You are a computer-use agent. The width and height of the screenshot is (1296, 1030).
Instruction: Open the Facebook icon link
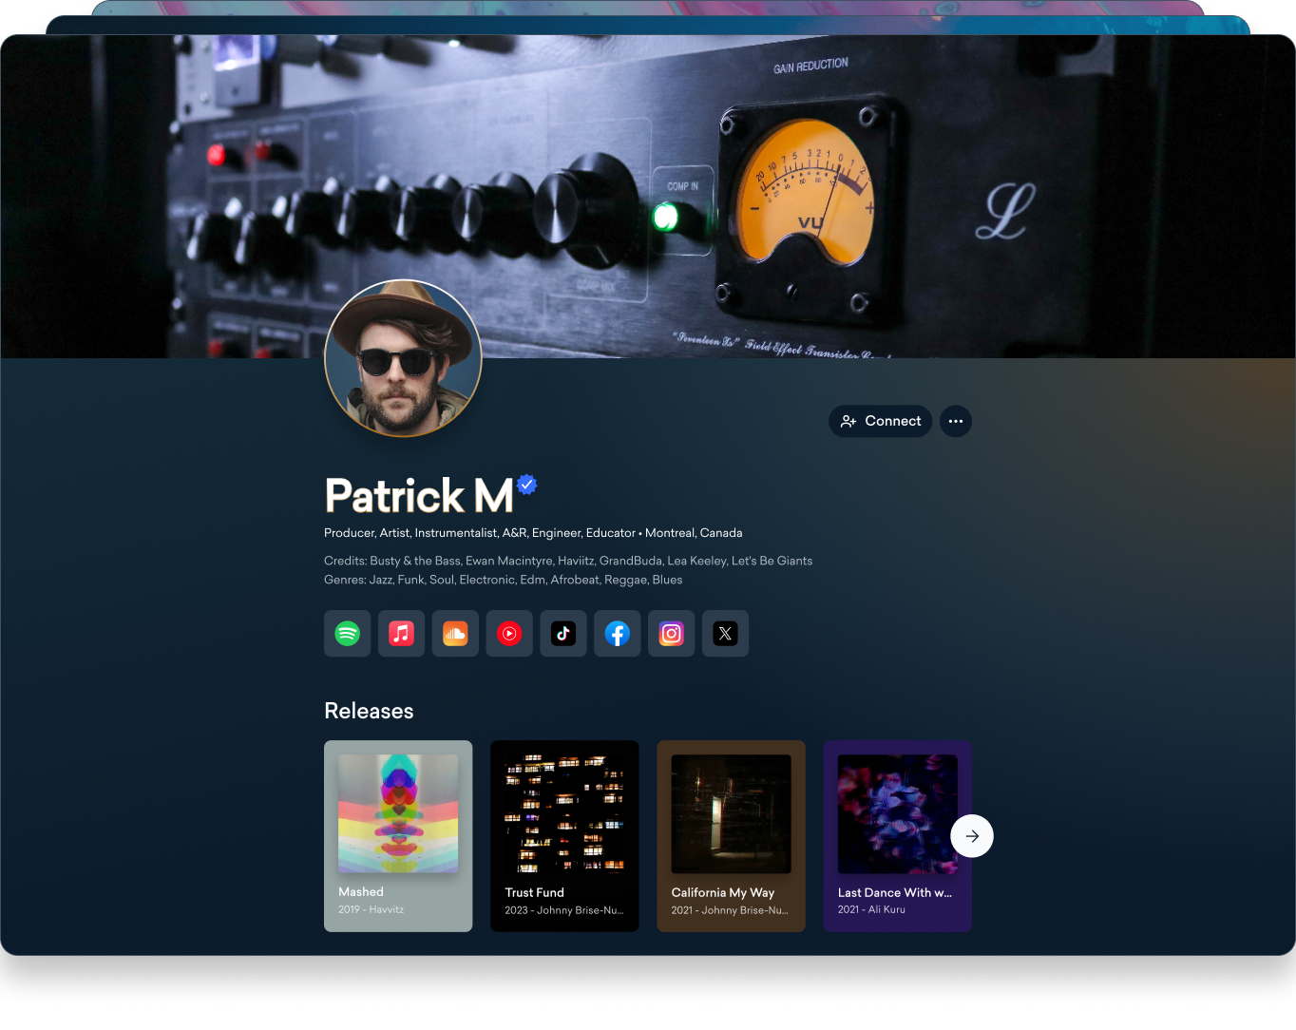click(618, 634)
